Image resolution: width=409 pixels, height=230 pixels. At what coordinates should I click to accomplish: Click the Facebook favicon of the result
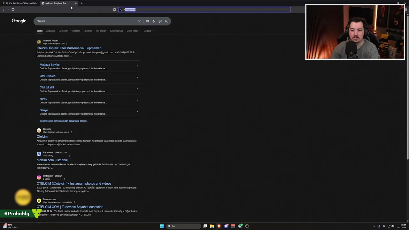[39, 154]
